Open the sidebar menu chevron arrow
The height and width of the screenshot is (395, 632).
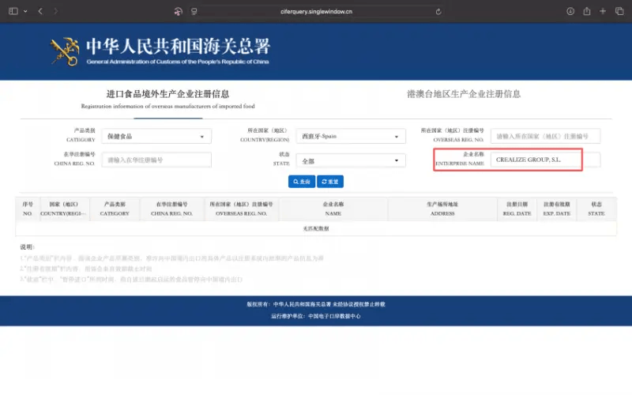tap(24, 12)
